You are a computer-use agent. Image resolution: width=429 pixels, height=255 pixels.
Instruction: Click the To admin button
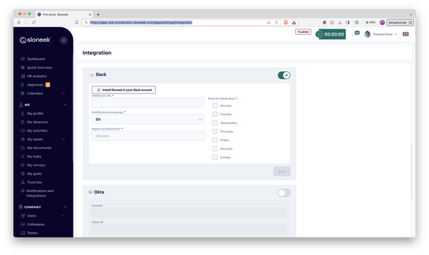pos(303,32)
